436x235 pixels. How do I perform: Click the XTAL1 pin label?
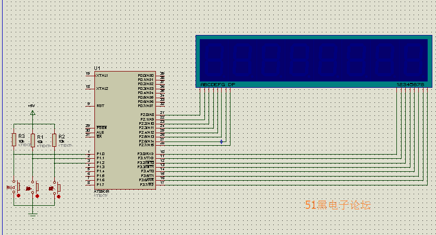102,75
